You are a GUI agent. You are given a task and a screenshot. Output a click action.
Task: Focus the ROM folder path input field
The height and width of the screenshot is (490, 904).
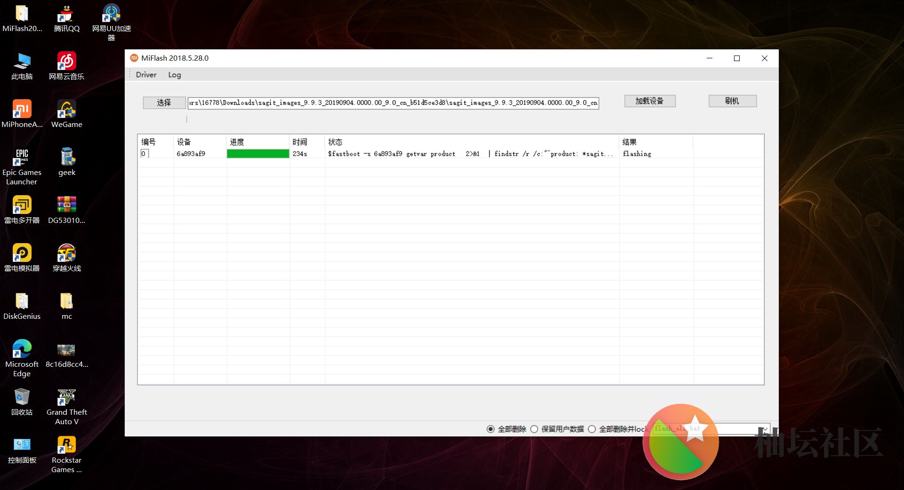pos(393,103)
